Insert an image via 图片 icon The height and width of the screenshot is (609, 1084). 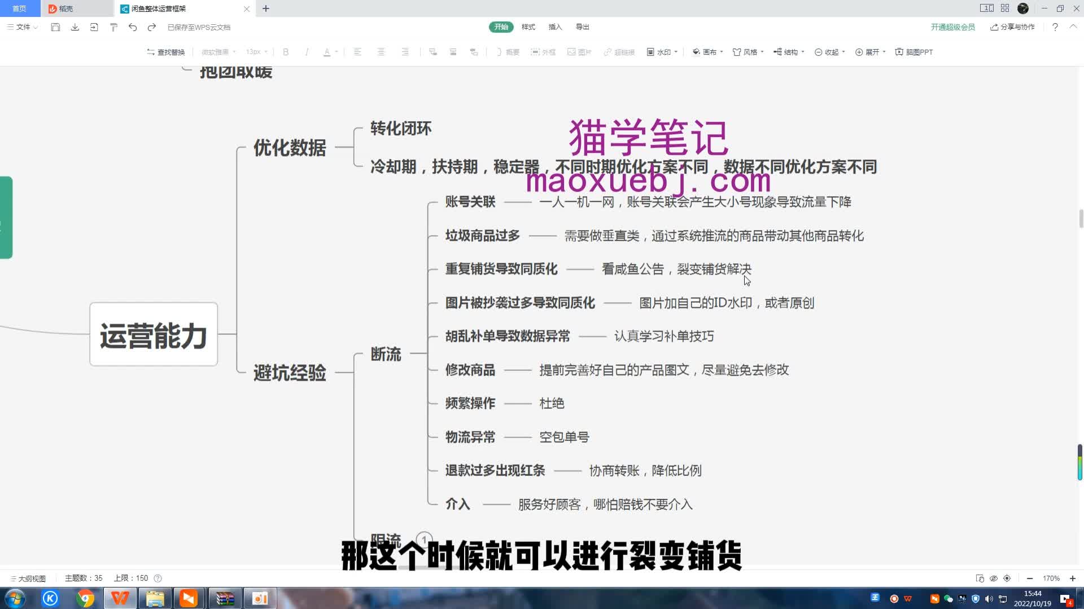(579, 51)
